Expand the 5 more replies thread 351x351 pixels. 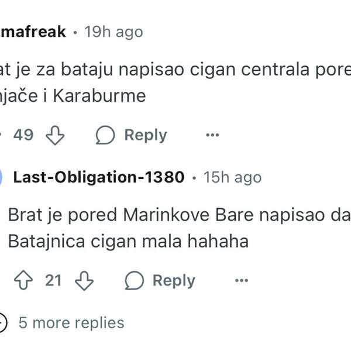click(x=71, y=322)
